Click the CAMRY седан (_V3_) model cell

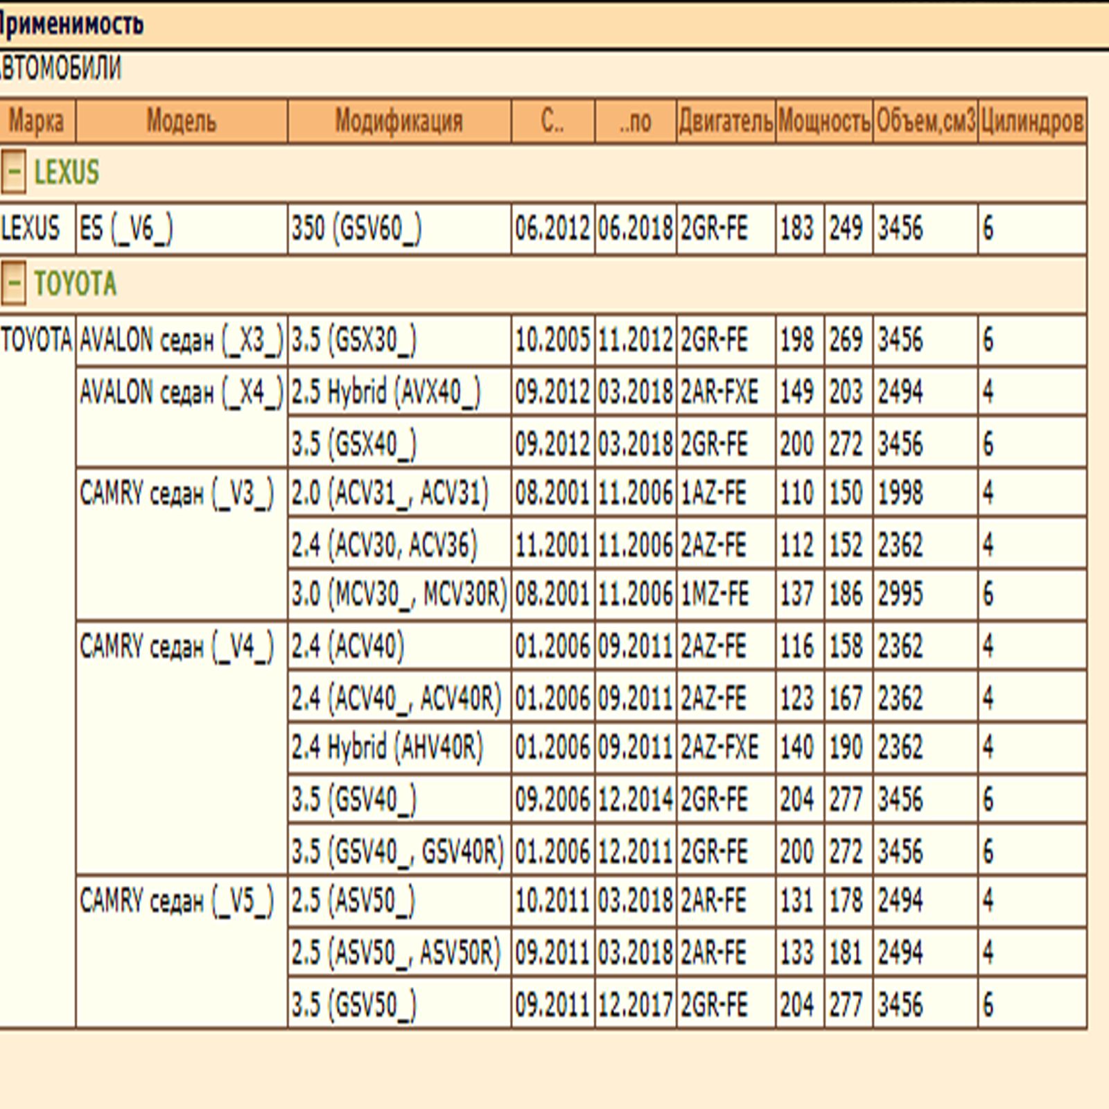click(x=177, y=494)
